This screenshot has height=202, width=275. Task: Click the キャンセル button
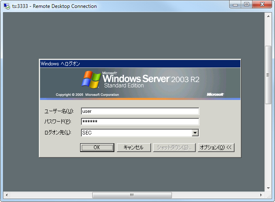134,147
